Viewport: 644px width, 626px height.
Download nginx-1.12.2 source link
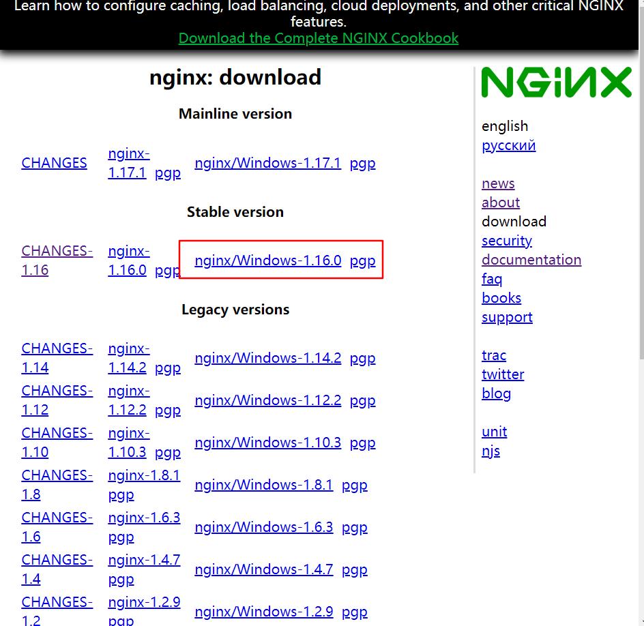(128, 400)
